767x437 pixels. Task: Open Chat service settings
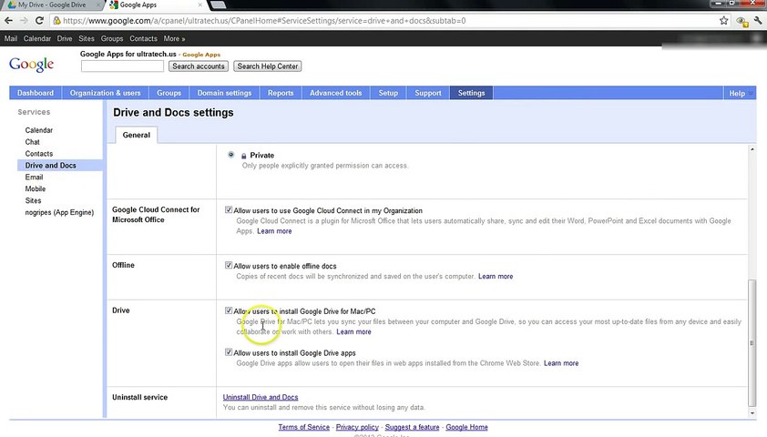pos(32,142)
